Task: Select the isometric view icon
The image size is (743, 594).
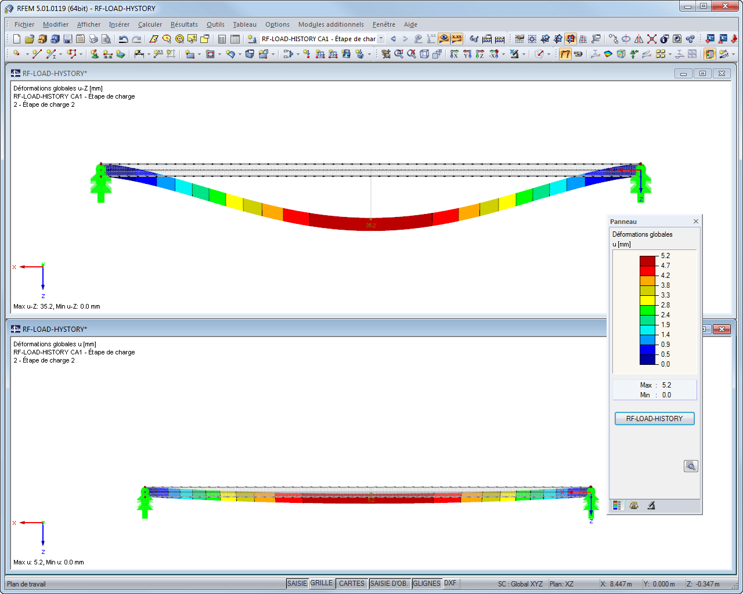Action: coord(424,54)
